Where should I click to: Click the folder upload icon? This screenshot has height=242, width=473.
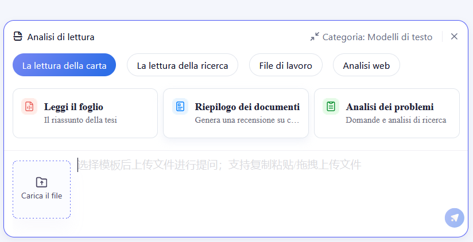click(x=41, y=182)
